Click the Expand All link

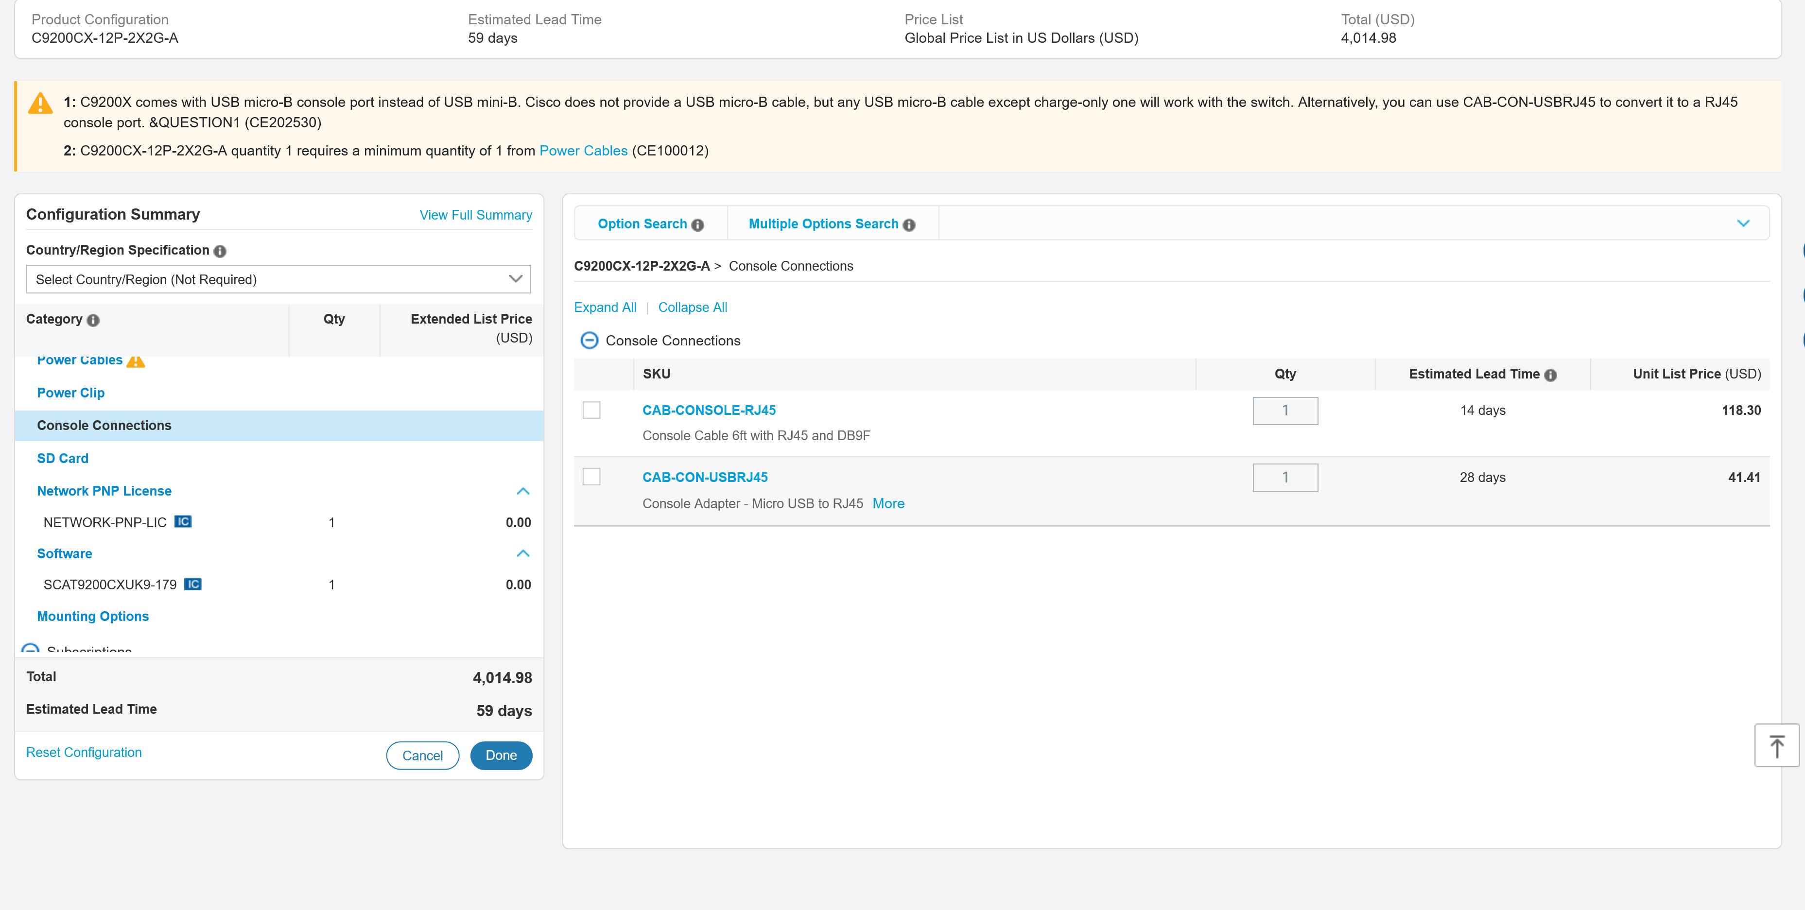coord(605,307)
